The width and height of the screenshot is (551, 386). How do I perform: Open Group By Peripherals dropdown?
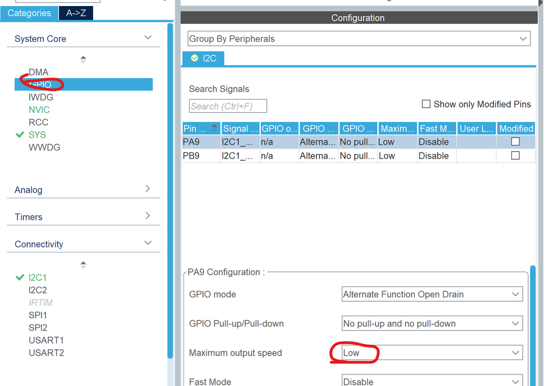click(359, 39)
